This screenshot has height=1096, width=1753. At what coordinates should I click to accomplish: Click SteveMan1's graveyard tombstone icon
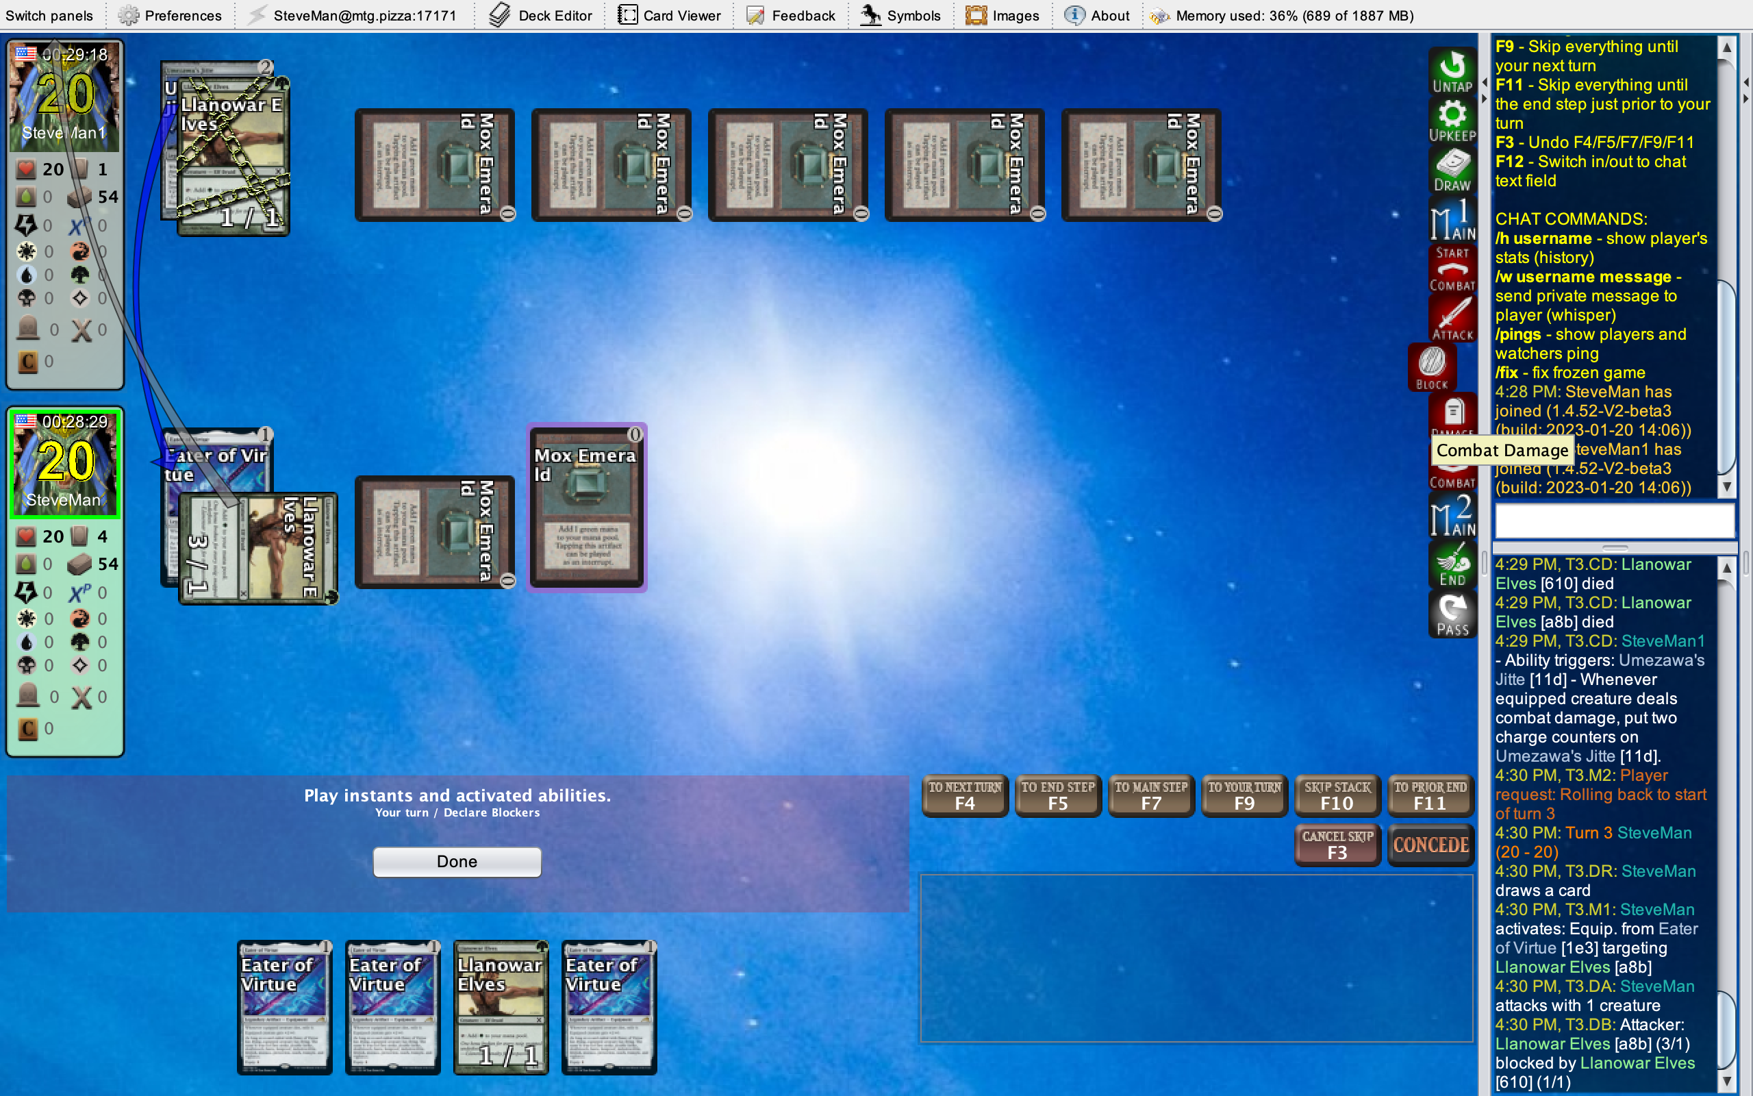[28, 328]
